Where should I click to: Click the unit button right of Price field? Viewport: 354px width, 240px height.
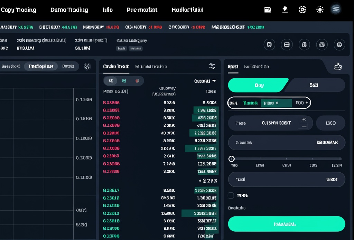click(330, 123)
